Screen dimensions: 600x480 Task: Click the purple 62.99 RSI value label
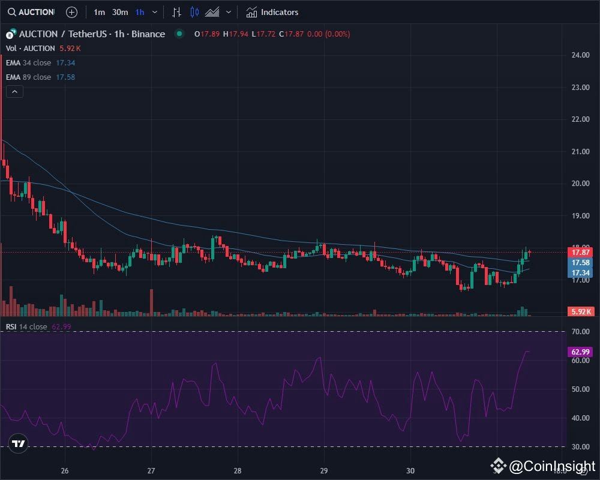click(580, 352)
